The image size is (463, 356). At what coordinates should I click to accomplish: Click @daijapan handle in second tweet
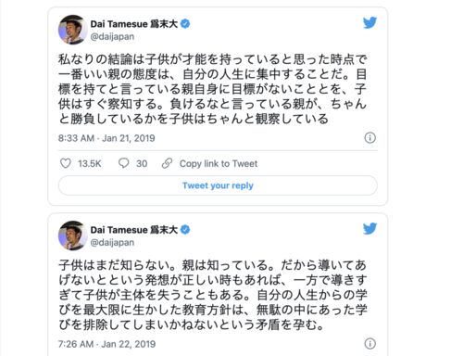tap(112, 243)
